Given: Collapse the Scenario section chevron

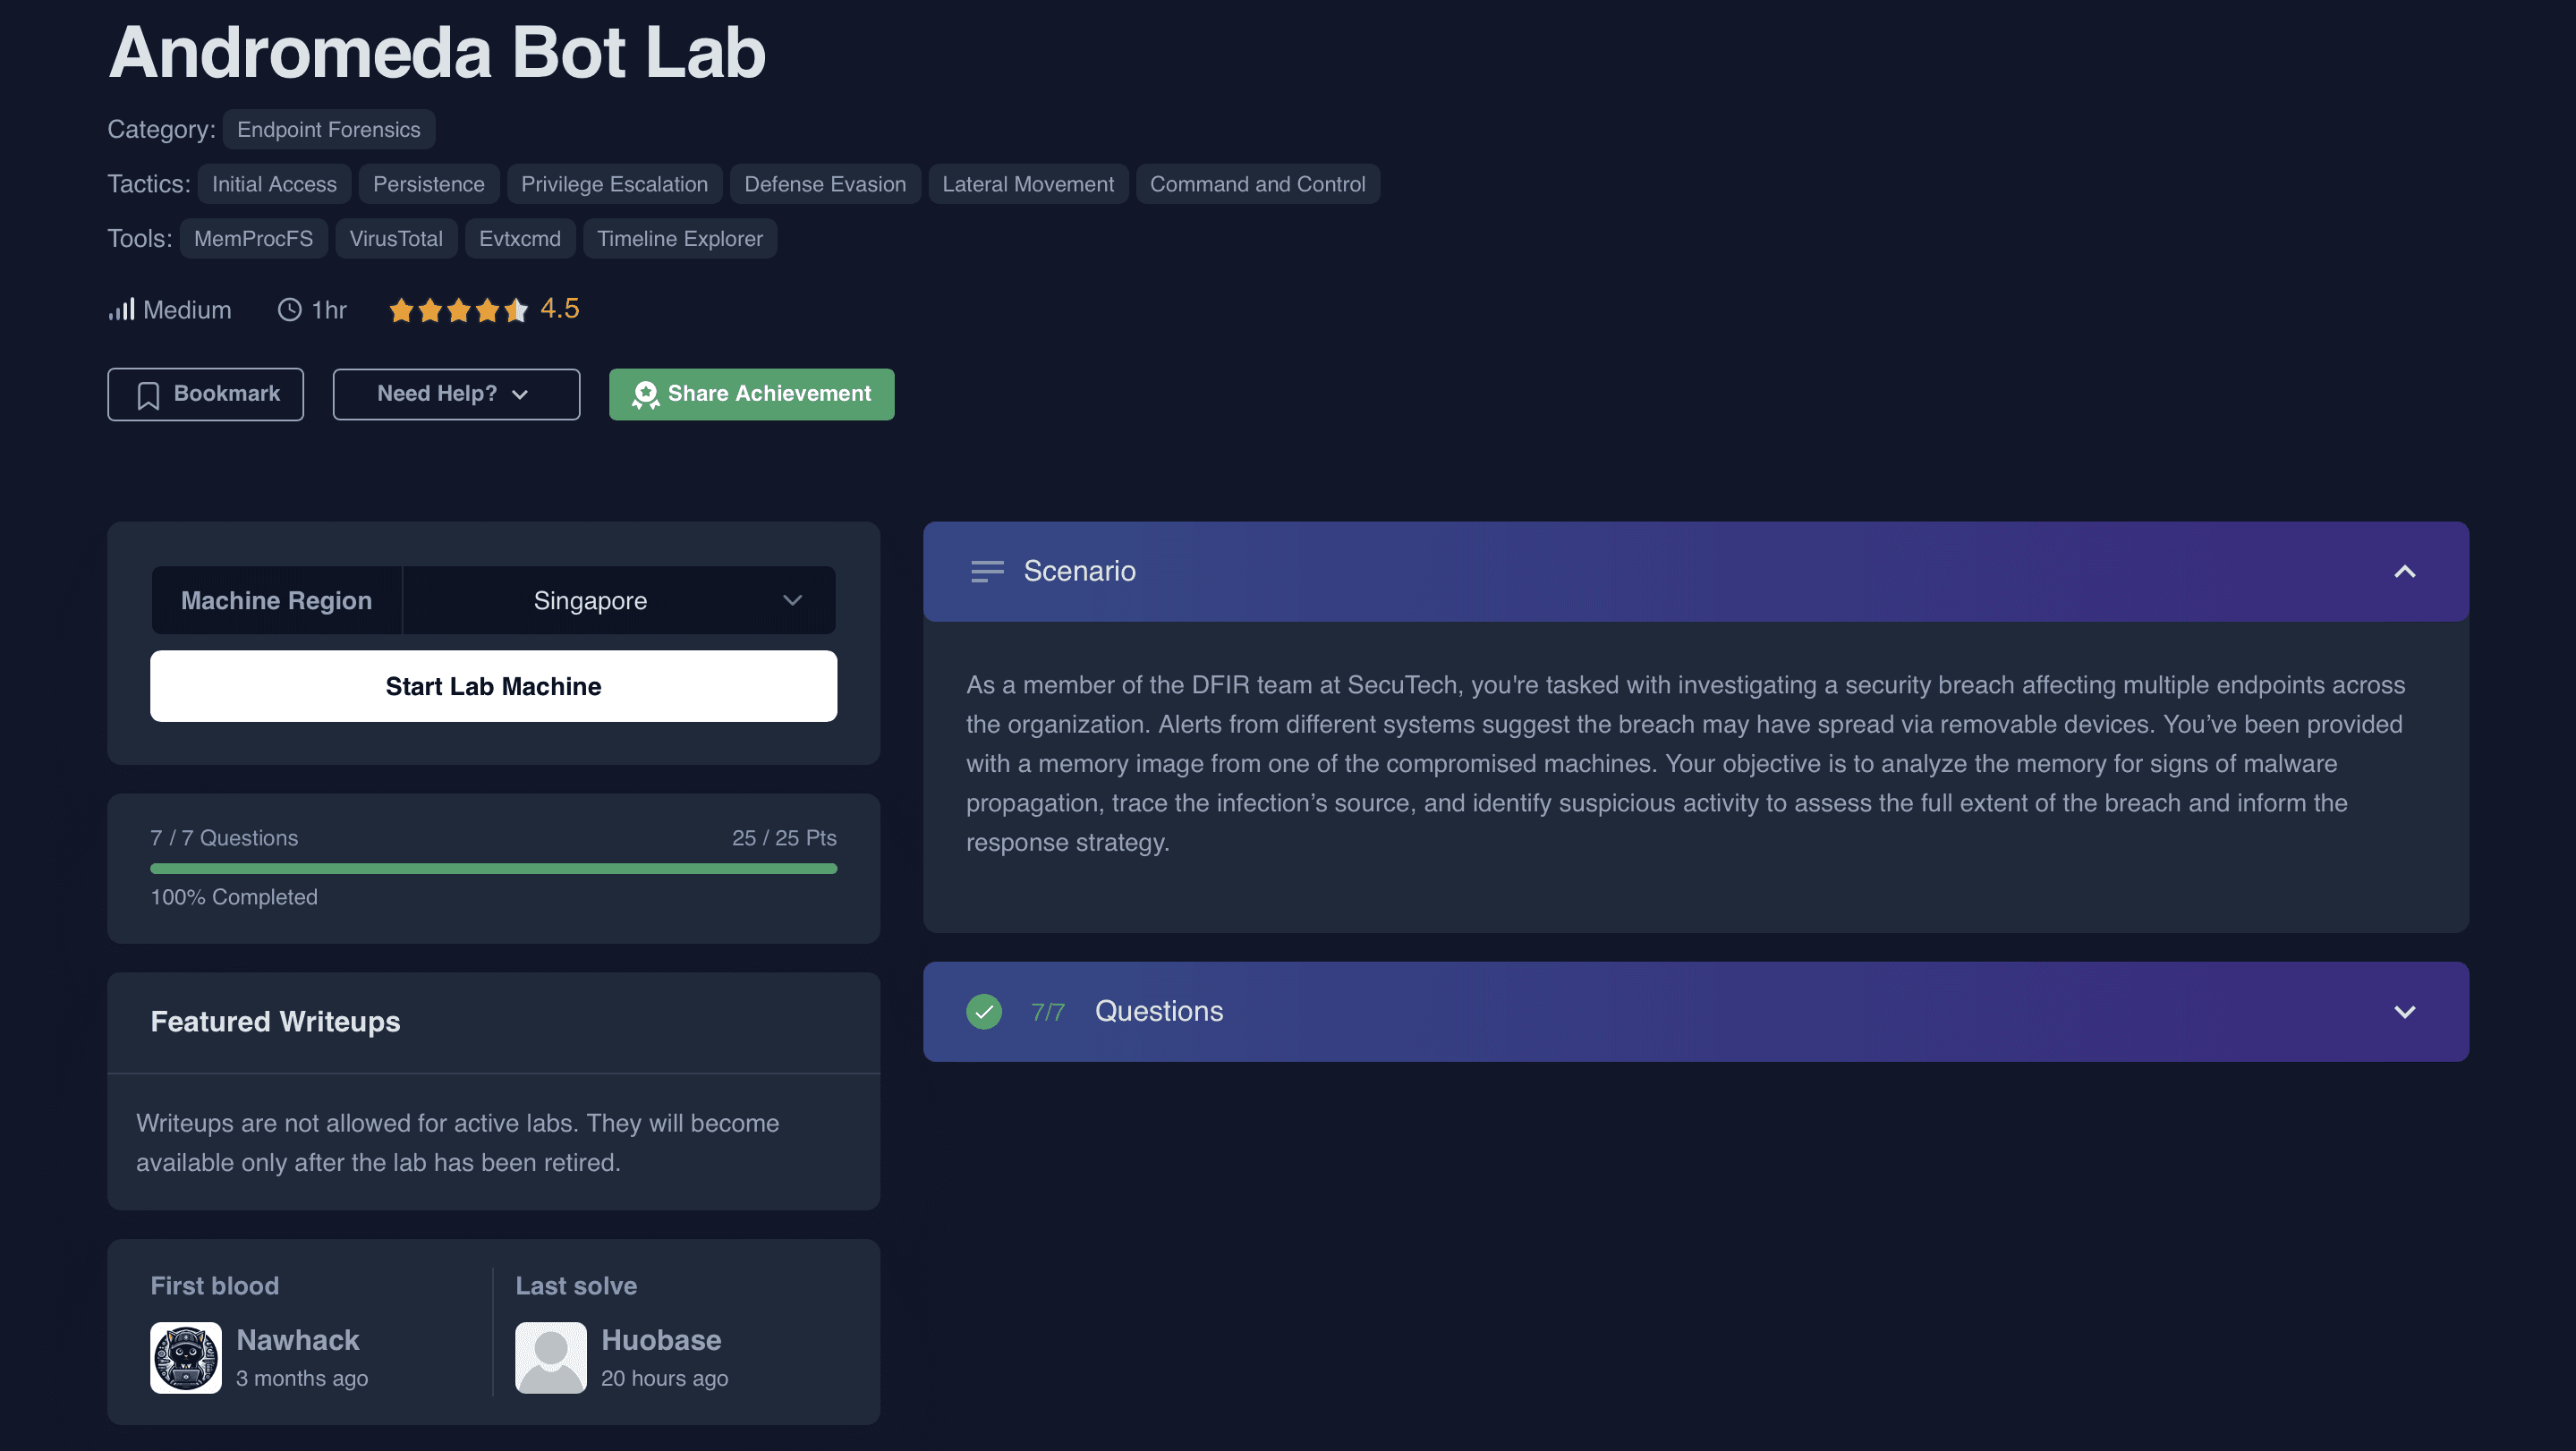Looking at the screenshot, I should click(x=2405, y=572).
